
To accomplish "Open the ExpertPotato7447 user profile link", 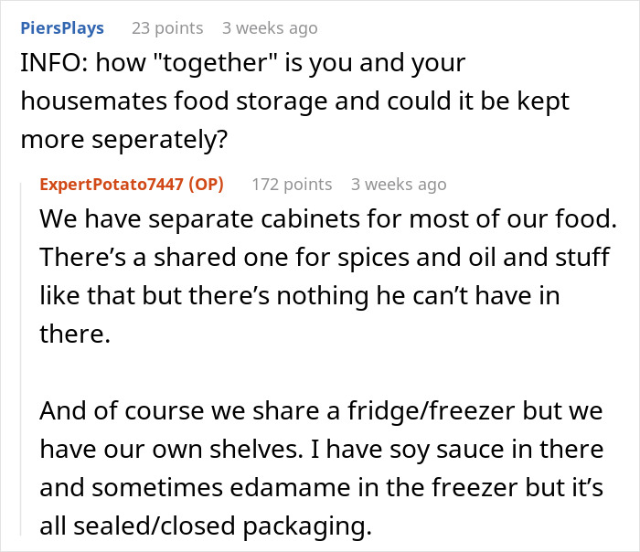I will tap(110, 185).
